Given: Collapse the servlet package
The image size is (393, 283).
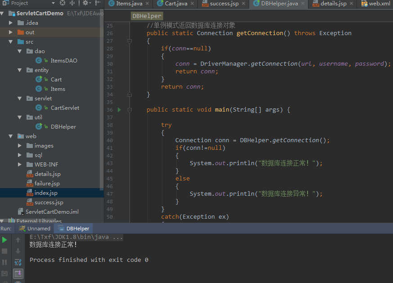Looking at the screenshot, I should click(x=19, y=99).
